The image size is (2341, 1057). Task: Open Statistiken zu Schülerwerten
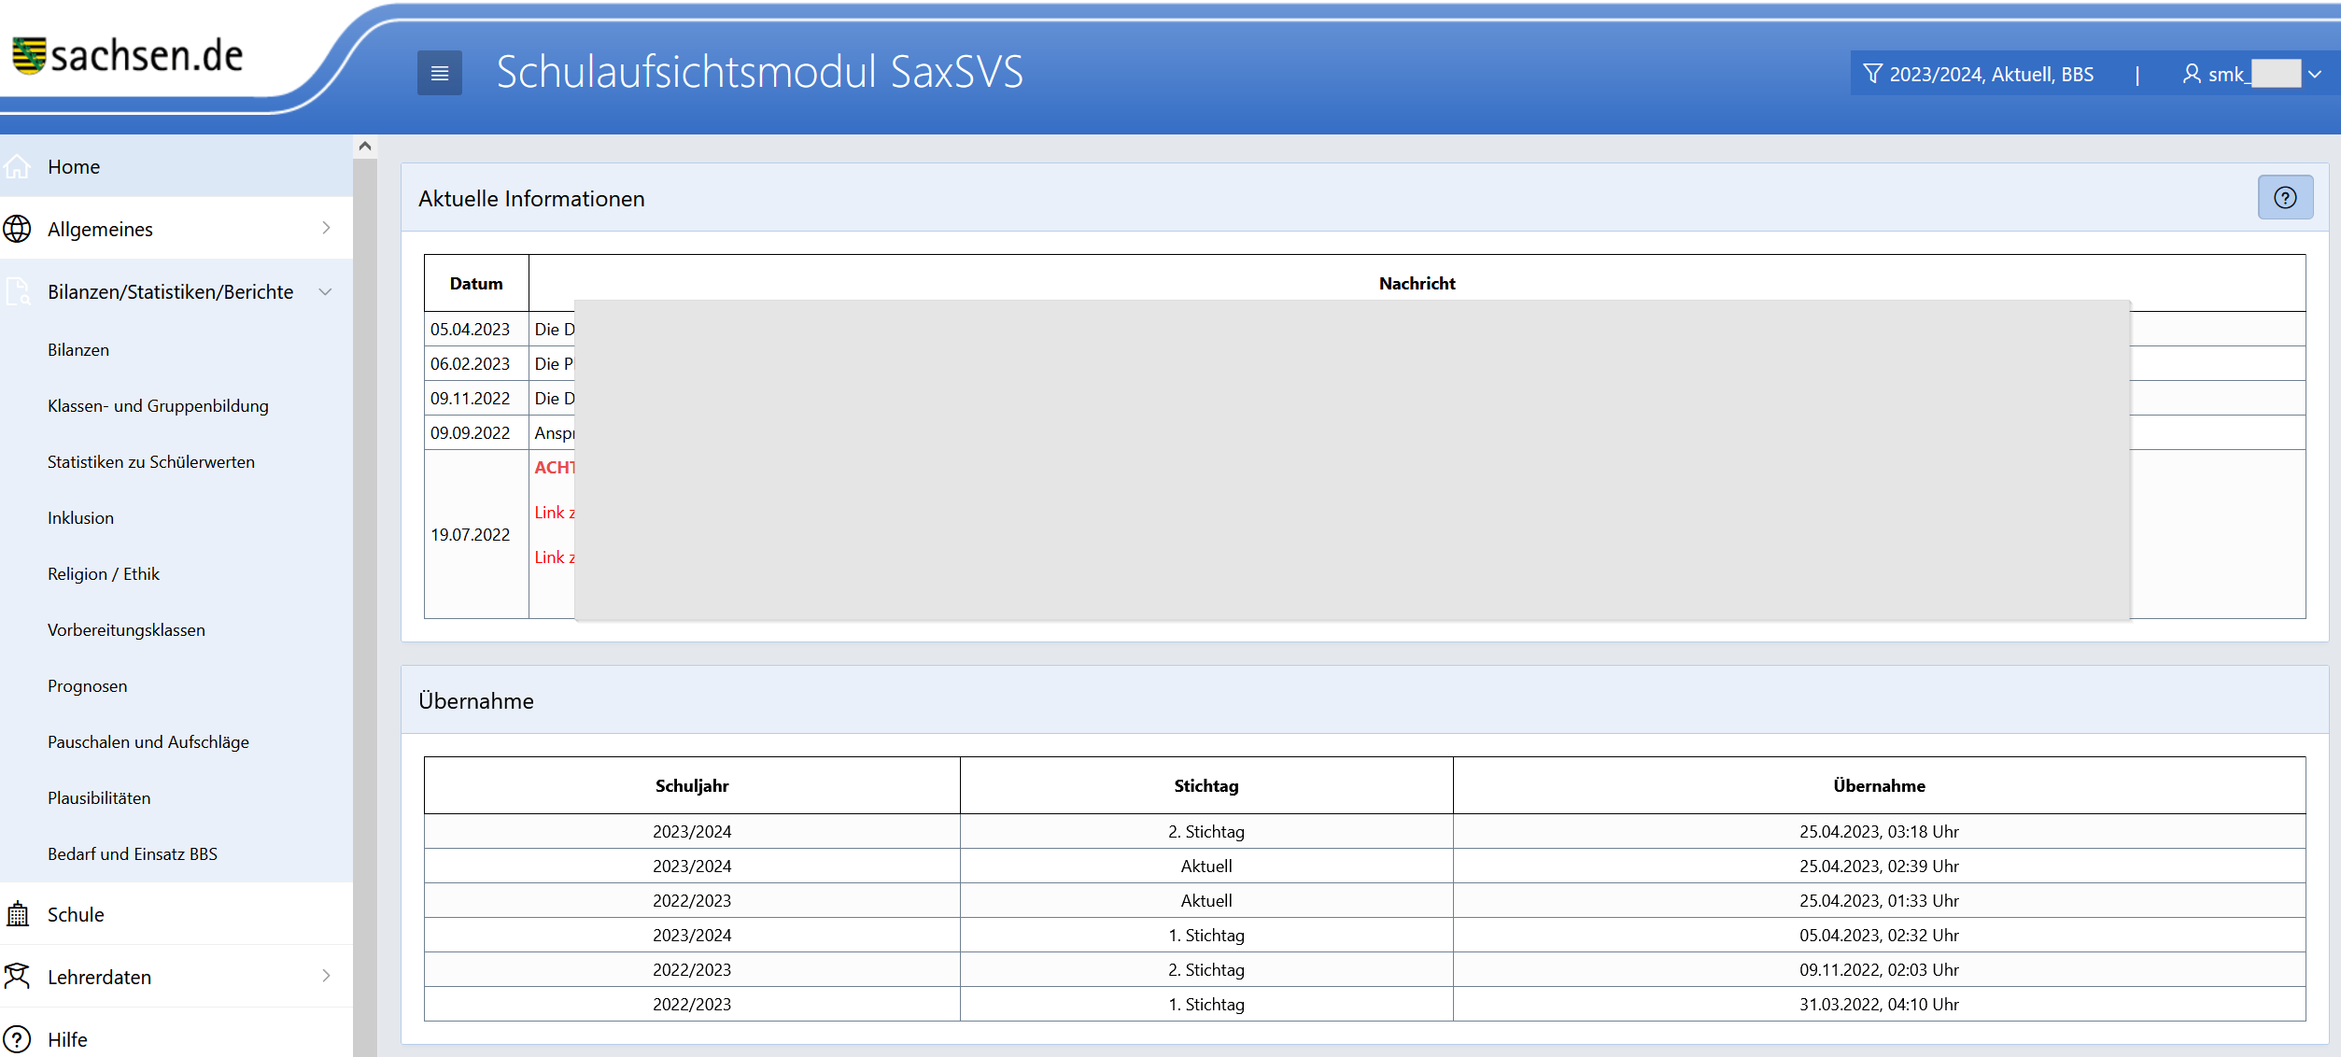[150, 462]
